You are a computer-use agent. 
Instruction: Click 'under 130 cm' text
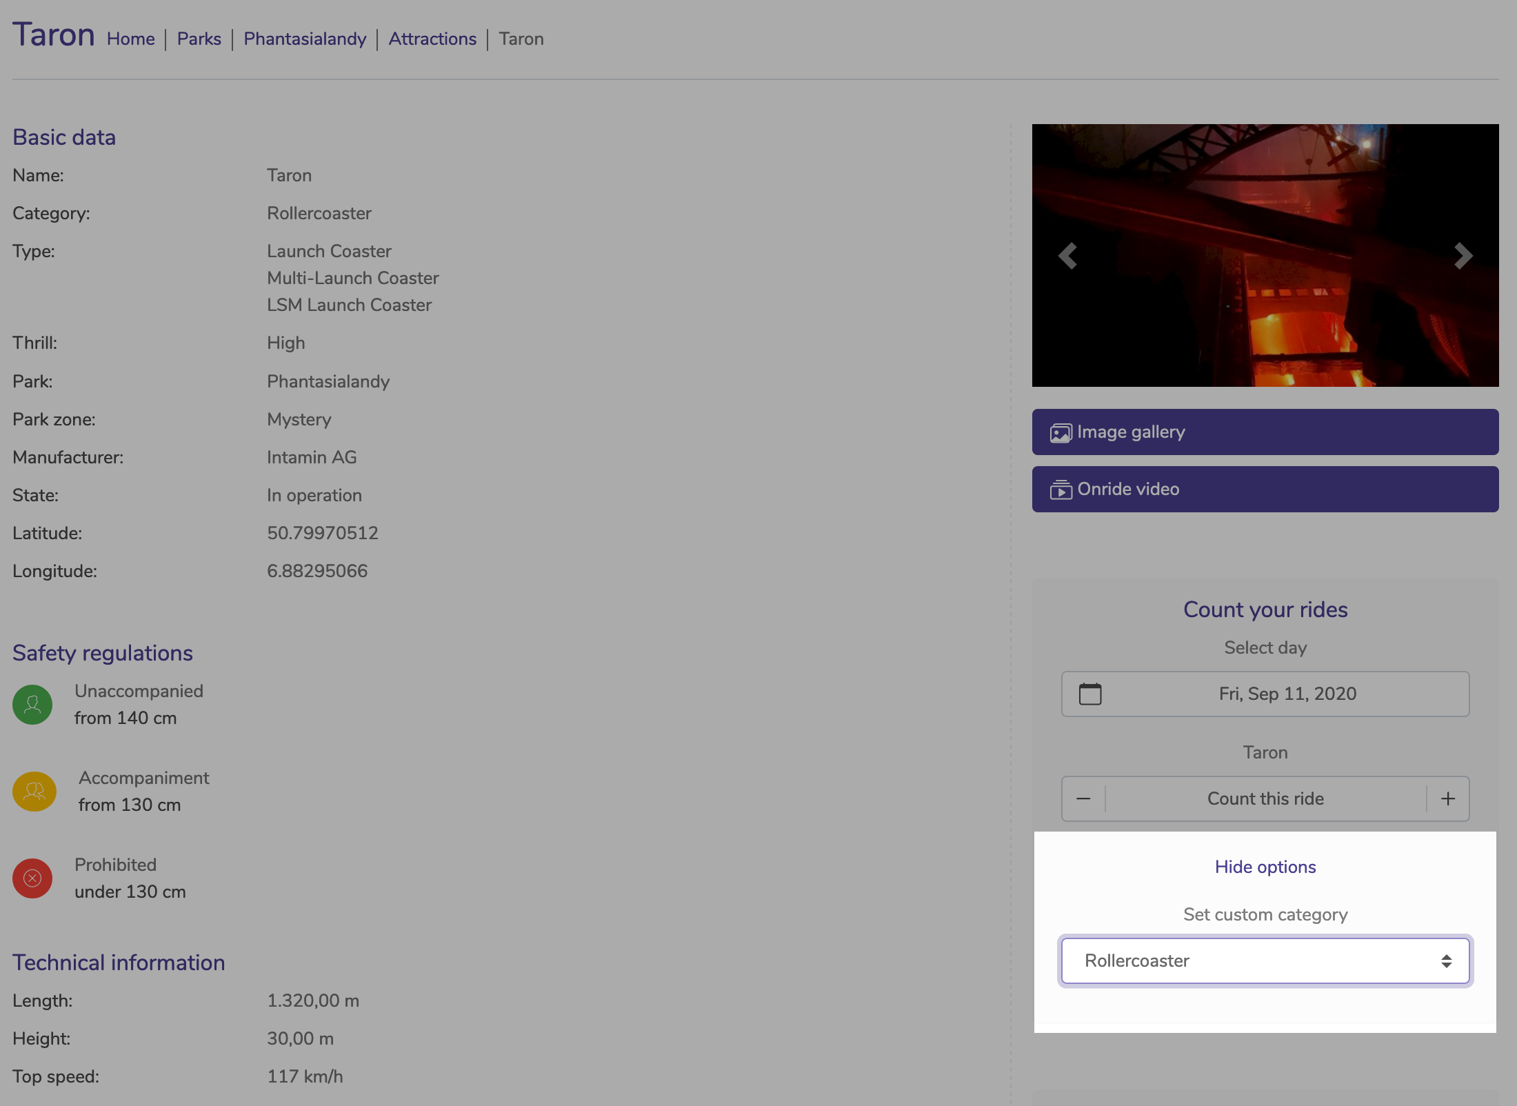pos(130,892)
